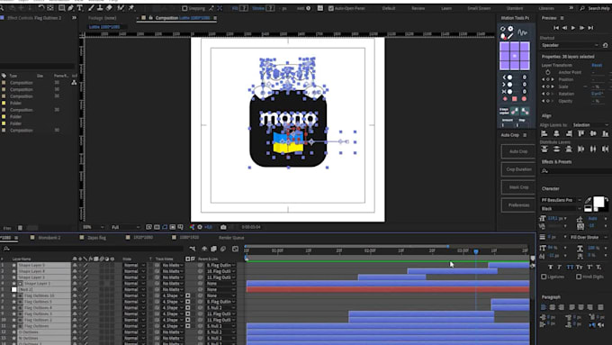The width and height of the screenshot is (612, 345).
Task: Toggle the Ligatures checkbox
Action: click(544, 277)
